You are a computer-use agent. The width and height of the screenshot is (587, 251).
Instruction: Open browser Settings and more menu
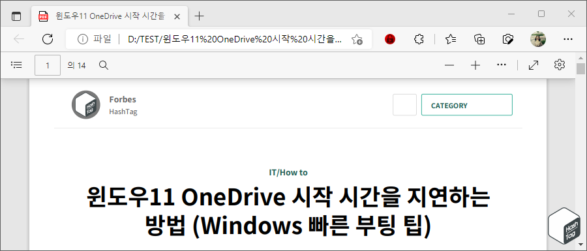568,39
